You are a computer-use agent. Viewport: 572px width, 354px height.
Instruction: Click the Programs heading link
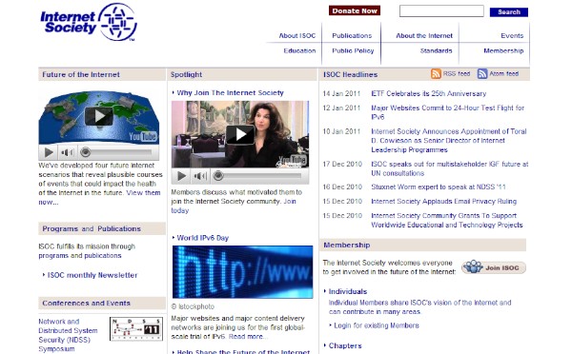(60, 228)
